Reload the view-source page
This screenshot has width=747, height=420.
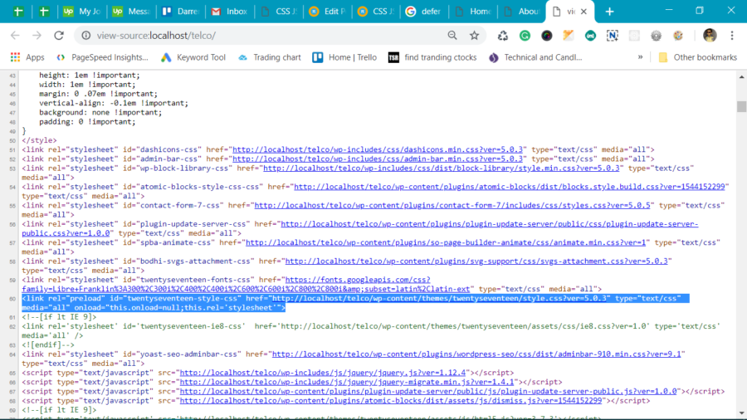(59, 36)
